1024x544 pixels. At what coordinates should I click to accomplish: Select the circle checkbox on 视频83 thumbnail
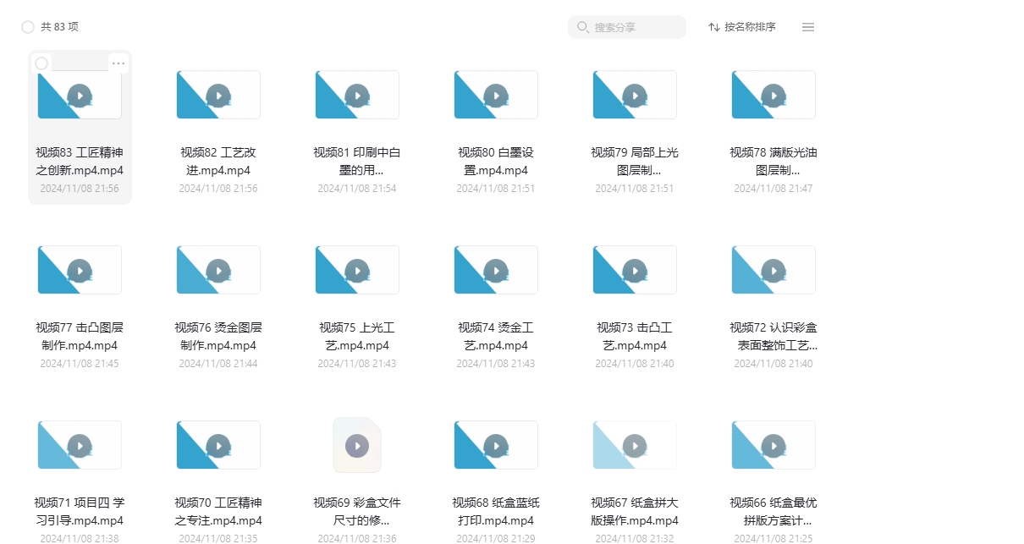[42, 63]
